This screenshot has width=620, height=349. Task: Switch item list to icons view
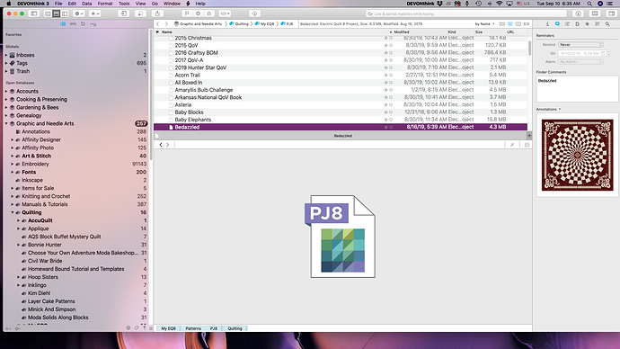501,23
